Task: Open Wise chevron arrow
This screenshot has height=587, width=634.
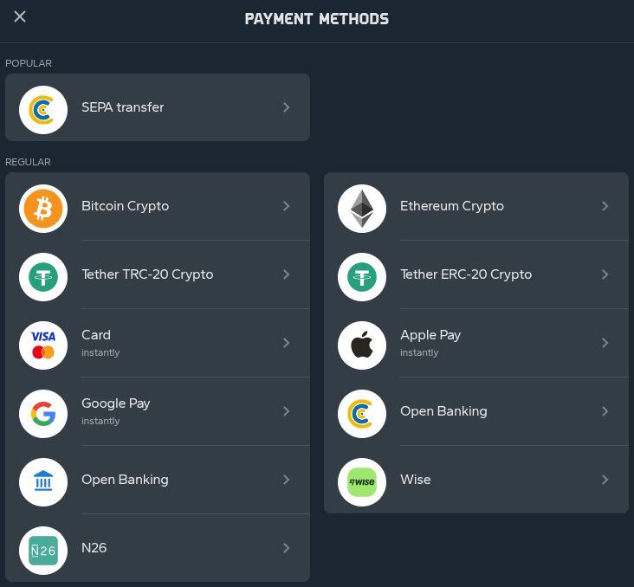Action: click(605, 480)
